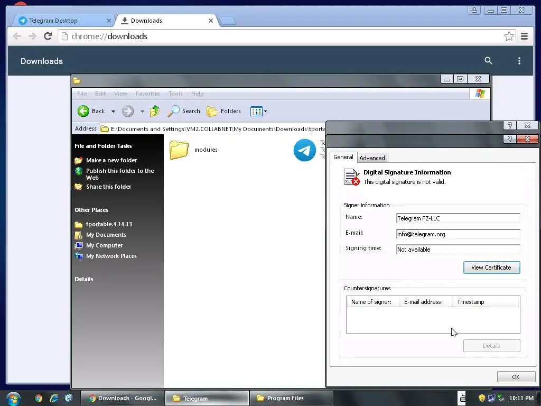
Task: Switch to the Advanced tab
Action: pyautogui.click(x=372, y=158)
